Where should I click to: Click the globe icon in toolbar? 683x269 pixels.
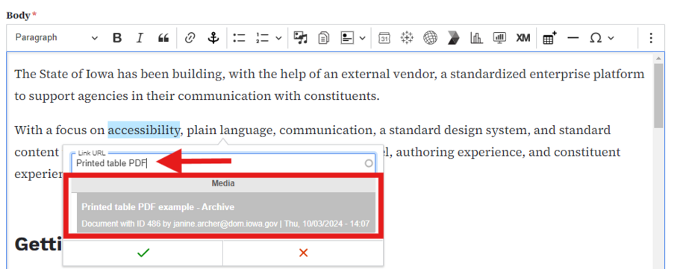point(430,38)
